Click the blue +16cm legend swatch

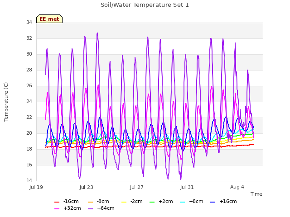tap(213, 202)
